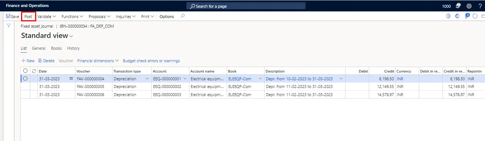
Task: Click trash icon next to Delete
Action: click(x=40, y=61)
